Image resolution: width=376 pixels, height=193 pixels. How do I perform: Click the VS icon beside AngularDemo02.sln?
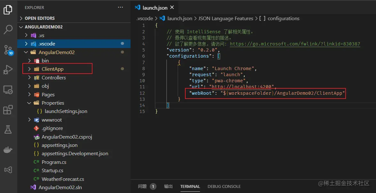tap(33, 188)
